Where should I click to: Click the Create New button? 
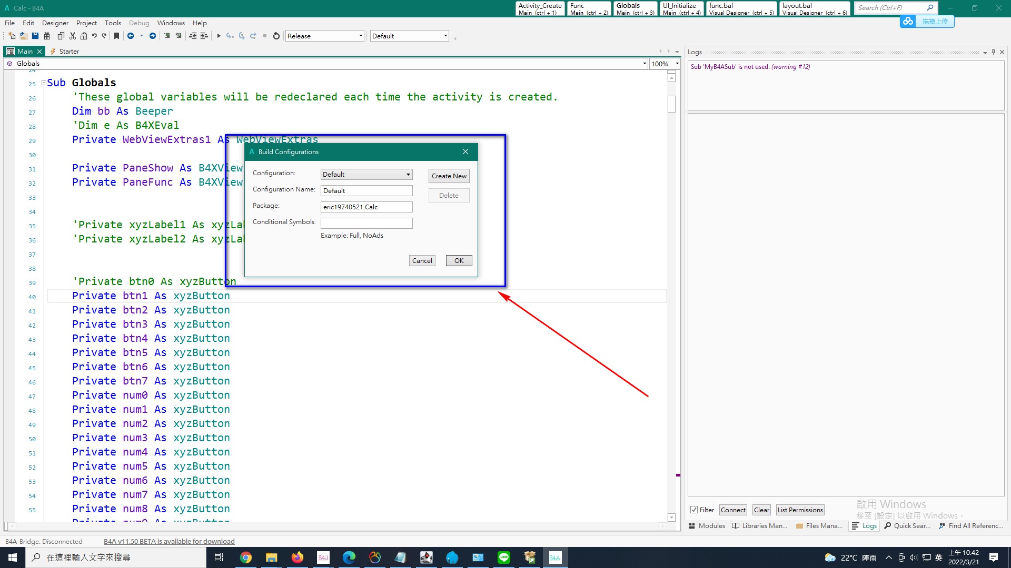[449, 176]
